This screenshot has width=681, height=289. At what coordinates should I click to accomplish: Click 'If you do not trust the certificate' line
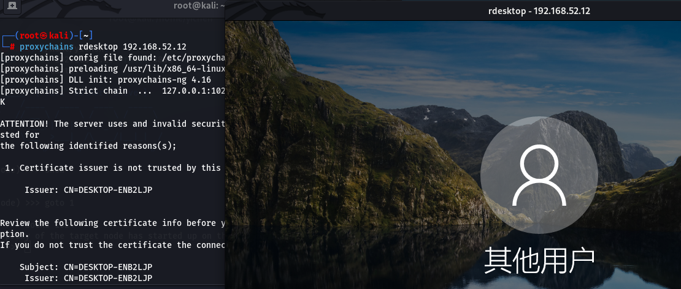pyautogui.click(x=112, y=246)
